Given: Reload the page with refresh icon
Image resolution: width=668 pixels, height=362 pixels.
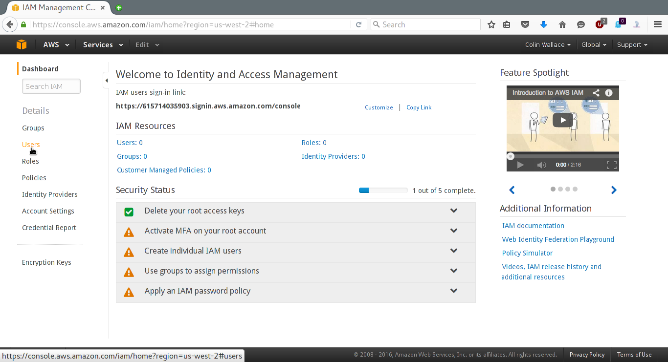Looking at the screenshot, I should (x=358, y=24).
